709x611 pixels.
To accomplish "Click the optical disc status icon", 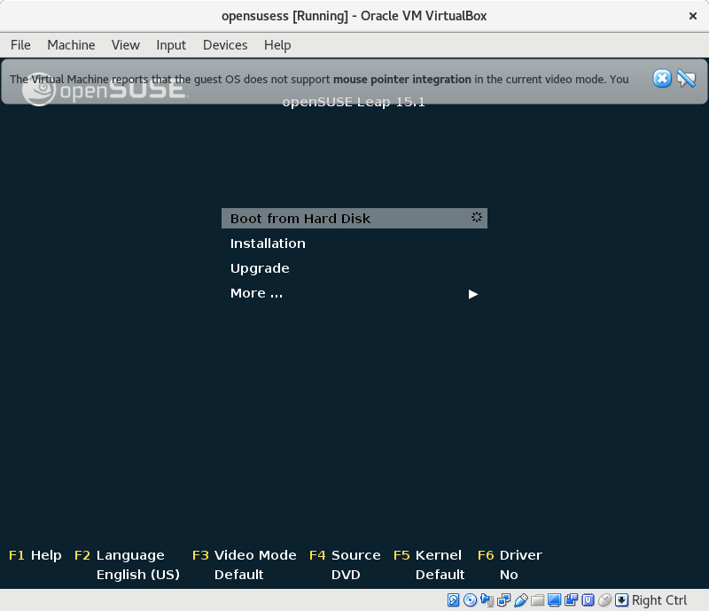I will pos(471,599).
